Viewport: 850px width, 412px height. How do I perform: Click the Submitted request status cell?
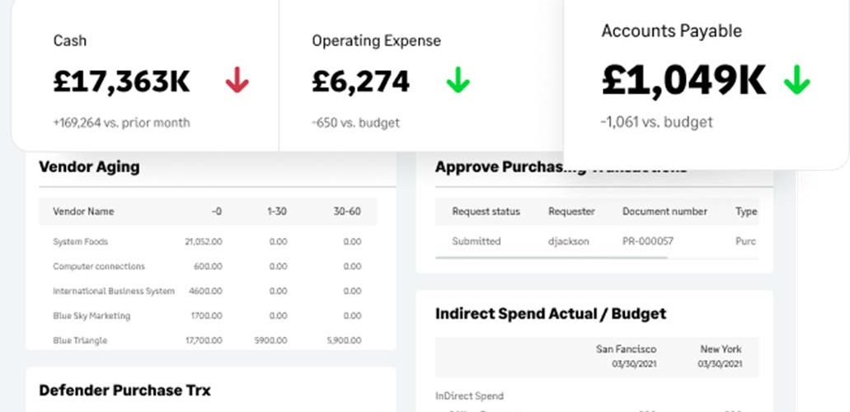click(477, 241)
